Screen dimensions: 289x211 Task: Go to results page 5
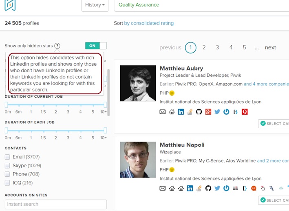[245, 47]
